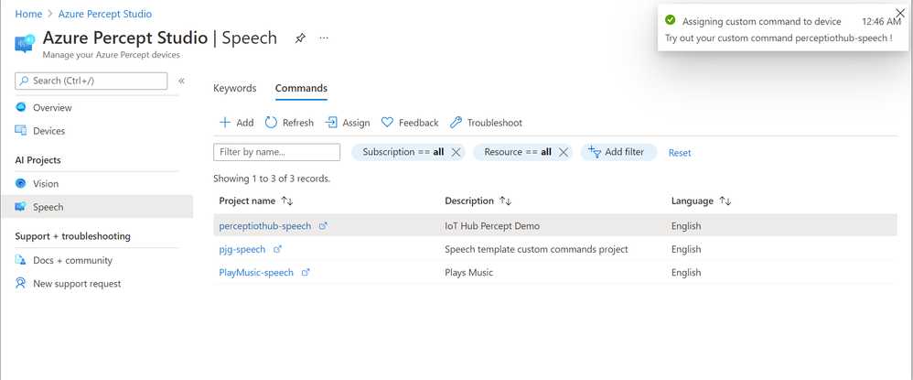Sort by Project name column
The width and height of the screenshot is (913, 380).
(287, 201)
